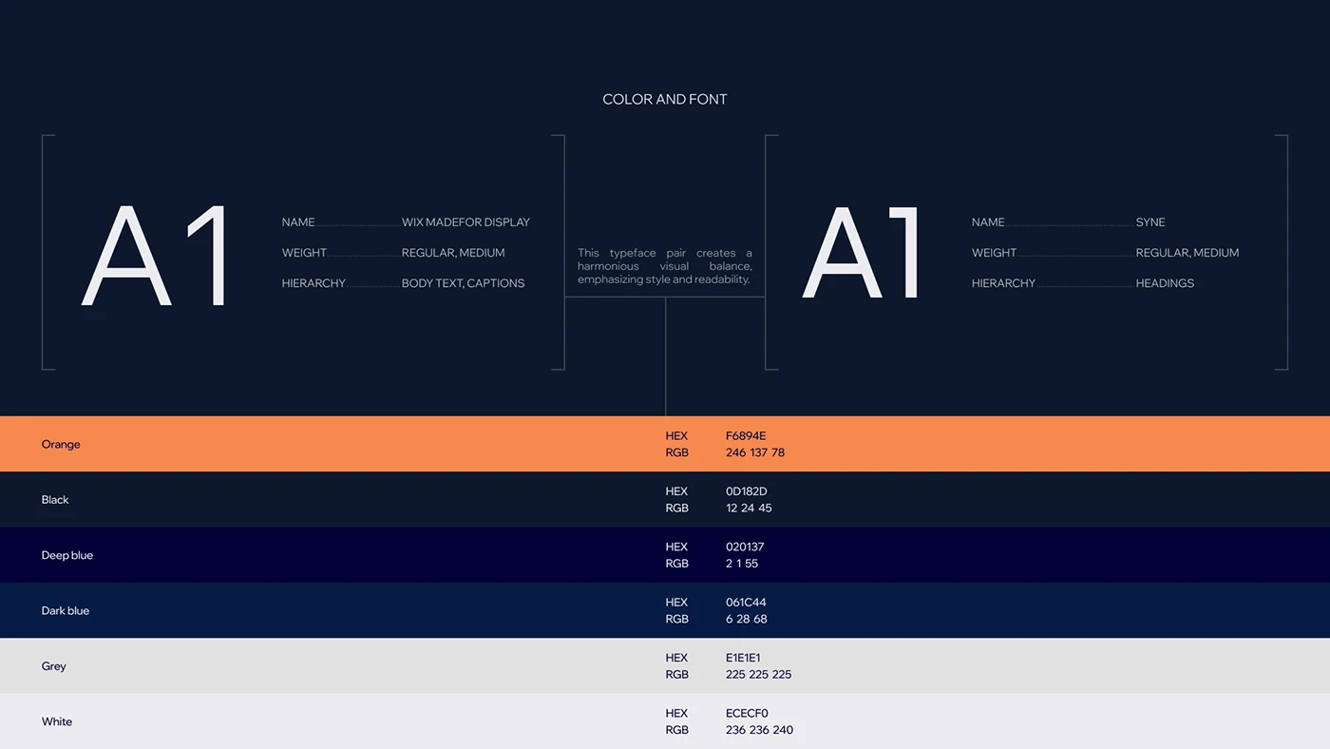Click the hex code F6894E
The width and height of the screenshot is (1330, 749).
pyautogui.click(x=746, y=436)
